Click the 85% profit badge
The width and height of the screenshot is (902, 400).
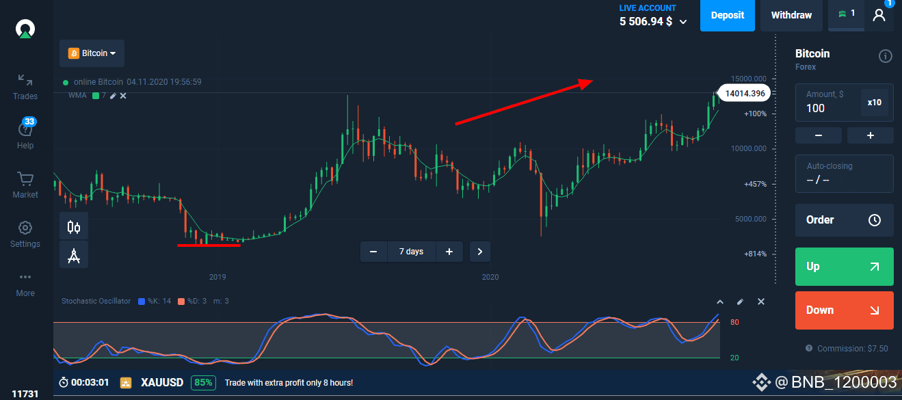202,383
